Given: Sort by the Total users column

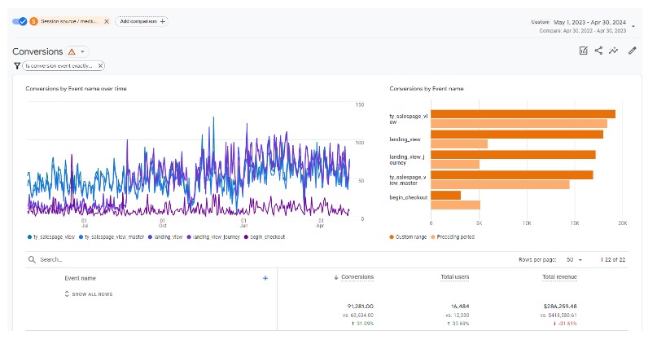Looking at the screenshot, I should [x=454, y=277].
